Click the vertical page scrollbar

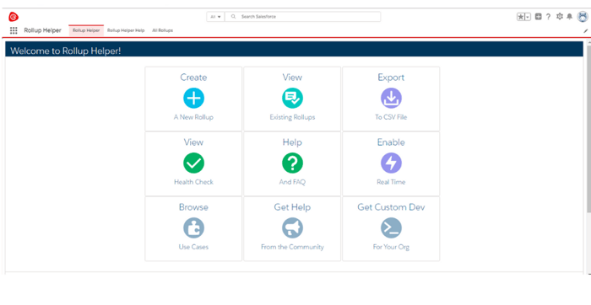coord(588,128)
